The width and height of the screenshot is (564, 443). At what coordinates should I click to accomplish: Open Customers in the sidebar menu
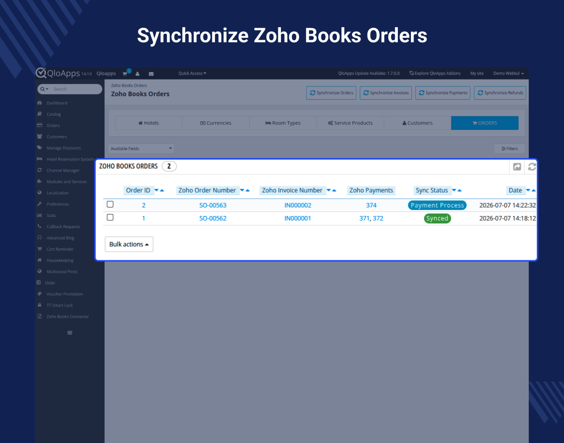tap(56, 136)
